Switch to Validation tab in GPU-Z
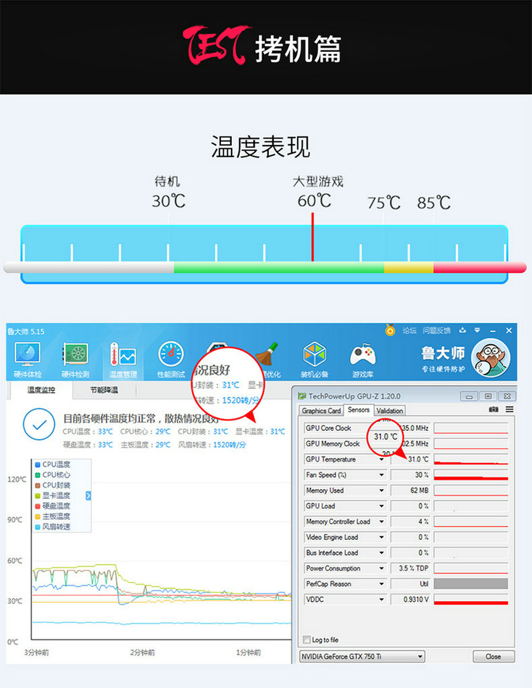This screenshot has height=688, width=532. [x=390, y=410]
